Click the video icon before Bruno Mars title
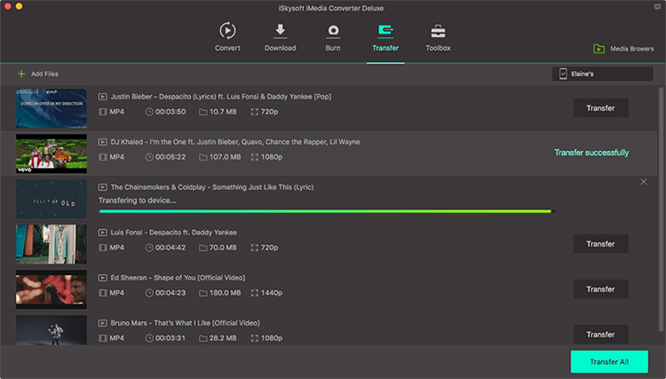This screenshot has width=666, height=379. pyautogui.click(x=102, y=323)
